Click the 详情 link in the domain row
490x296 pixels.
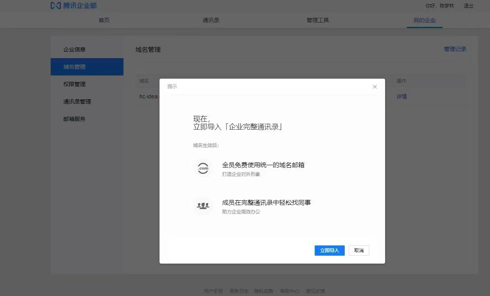(402, 96)
